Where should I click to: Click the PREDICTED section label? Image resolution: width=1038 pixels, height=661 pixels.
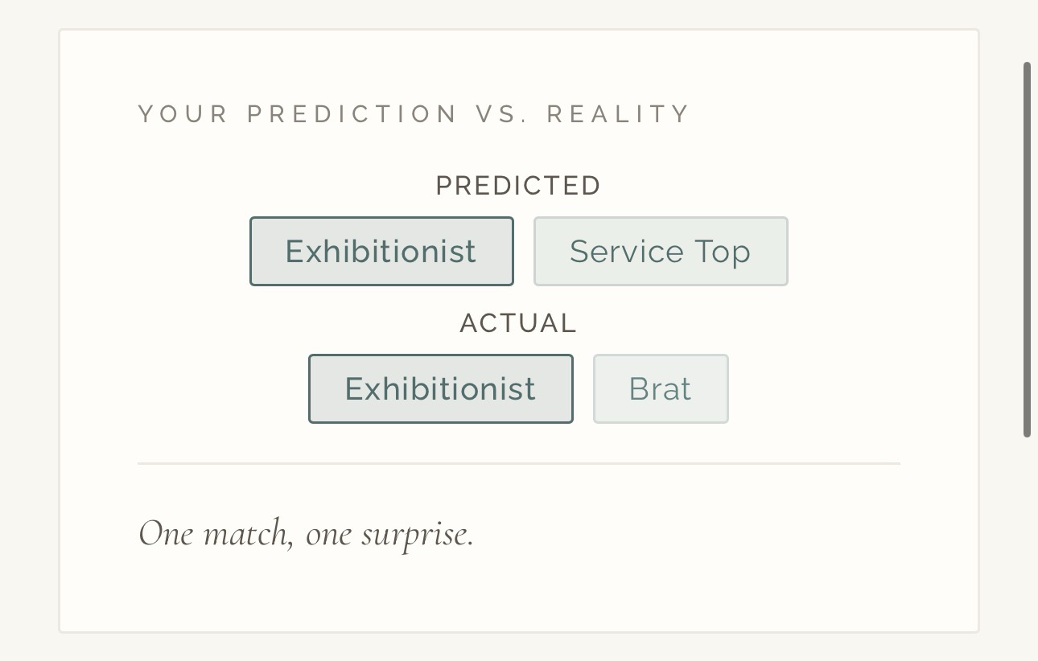coord(518,186)
